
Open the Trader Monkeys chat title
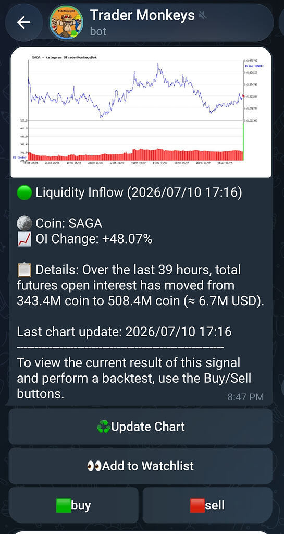point(142,15)
